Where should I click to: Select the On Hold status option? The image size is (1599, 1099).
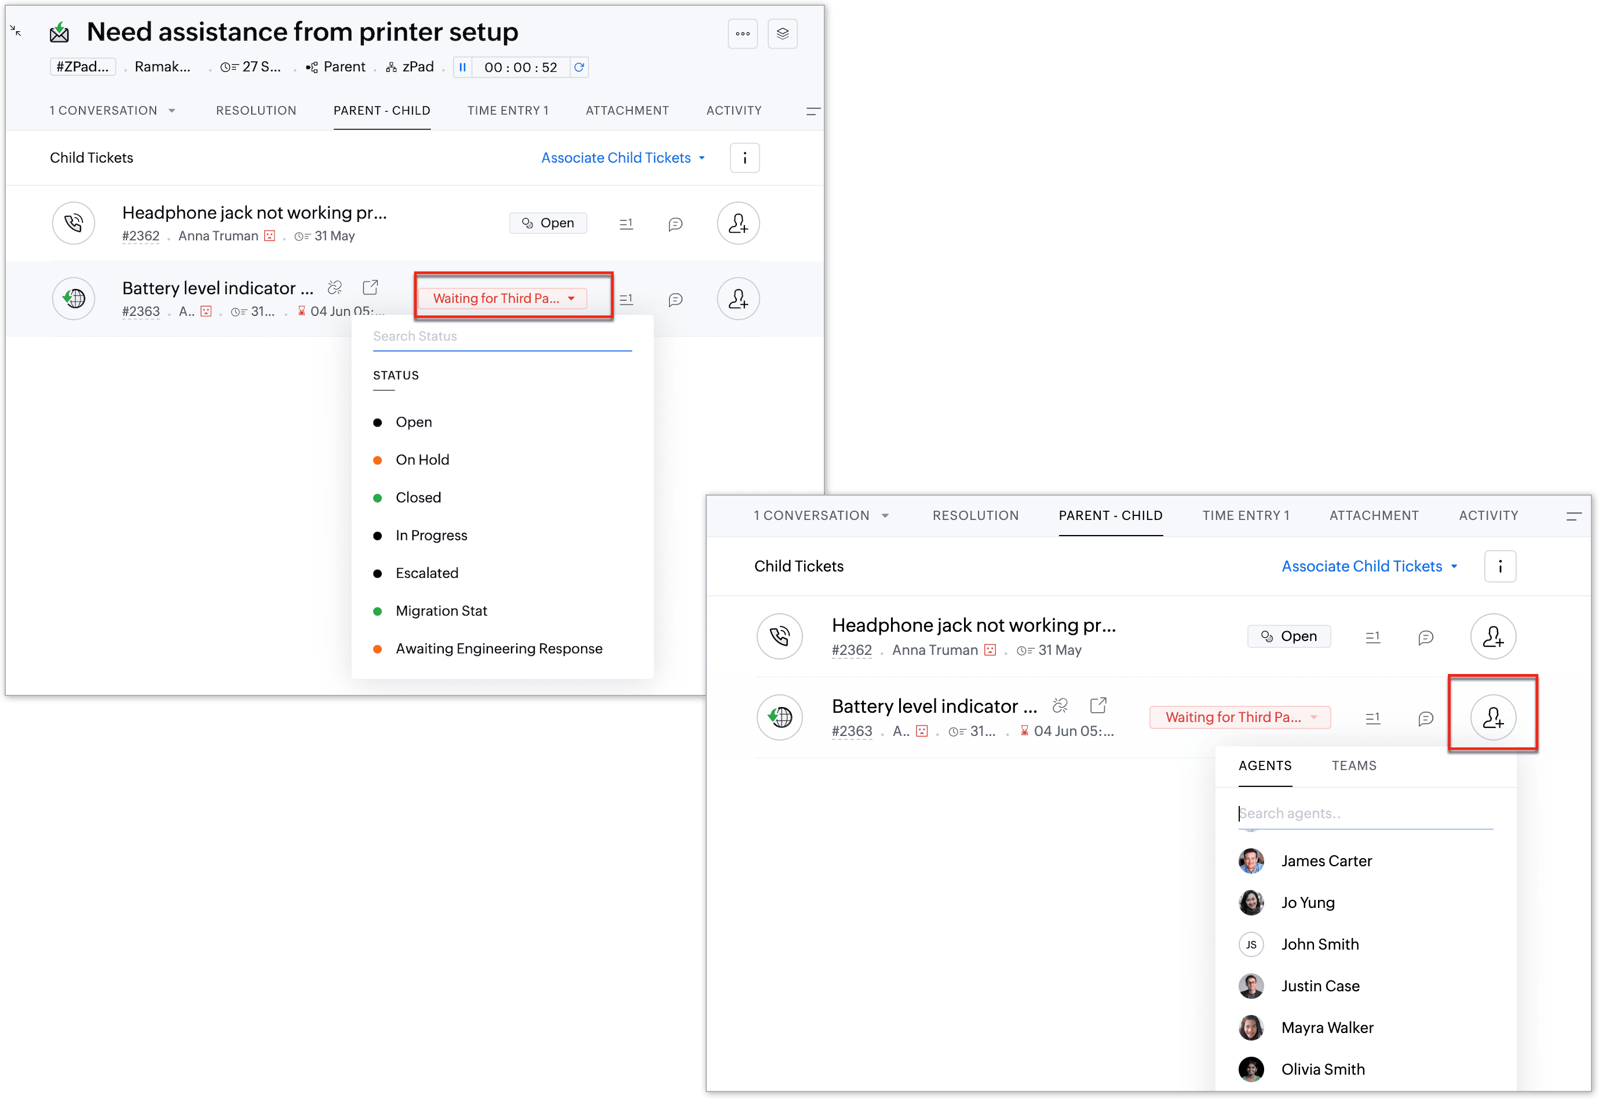pos(422,460)
